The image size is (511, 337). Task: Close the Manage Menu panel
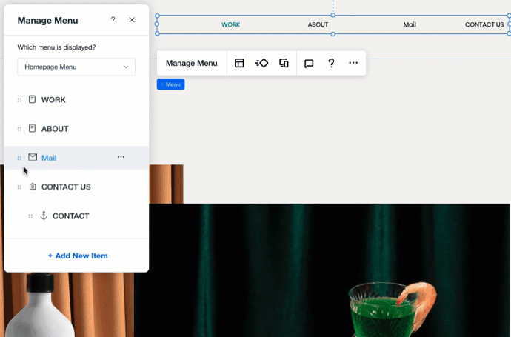[x=132, y=20]
